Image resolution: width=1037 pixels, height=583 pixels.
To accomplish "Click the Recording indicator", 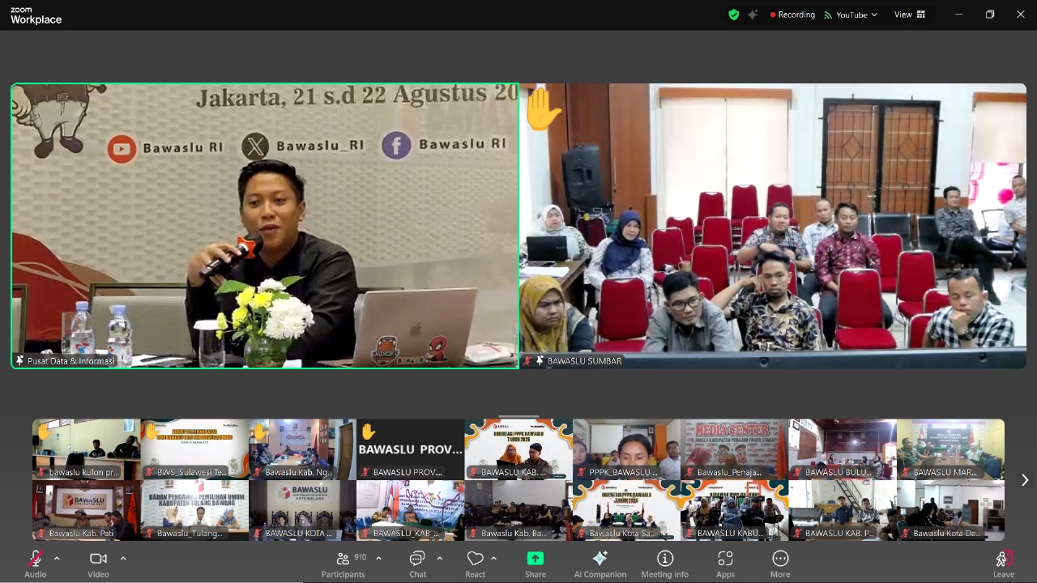I will point(792,15).
